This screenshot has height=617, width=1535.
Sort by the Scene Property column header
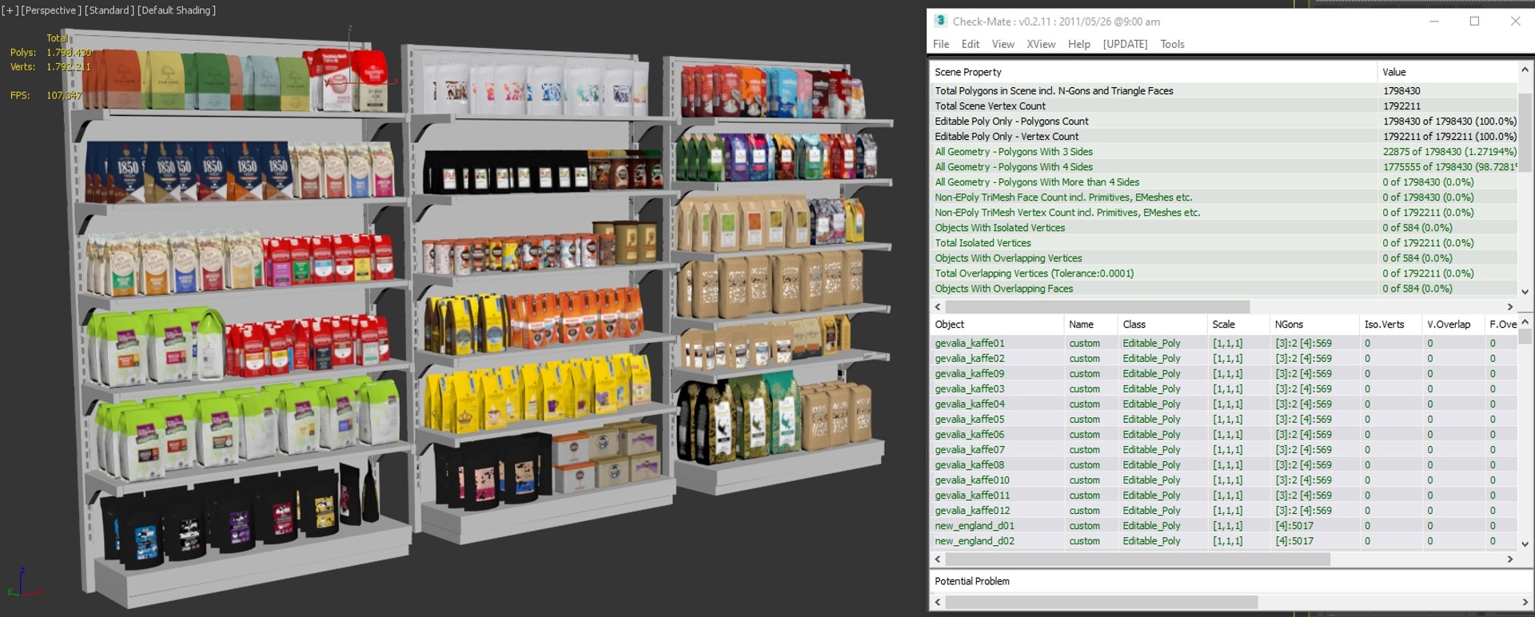click(x=1153, y=72)
